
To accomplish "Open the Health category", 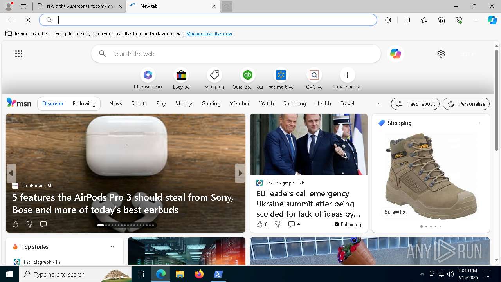I will coord(323,103).
